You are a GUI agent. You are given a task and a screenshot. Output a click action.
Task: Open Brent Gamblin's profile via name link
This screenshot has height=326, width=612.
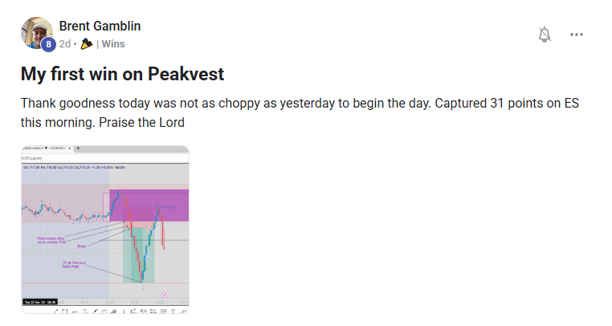[x=100, y=26]
